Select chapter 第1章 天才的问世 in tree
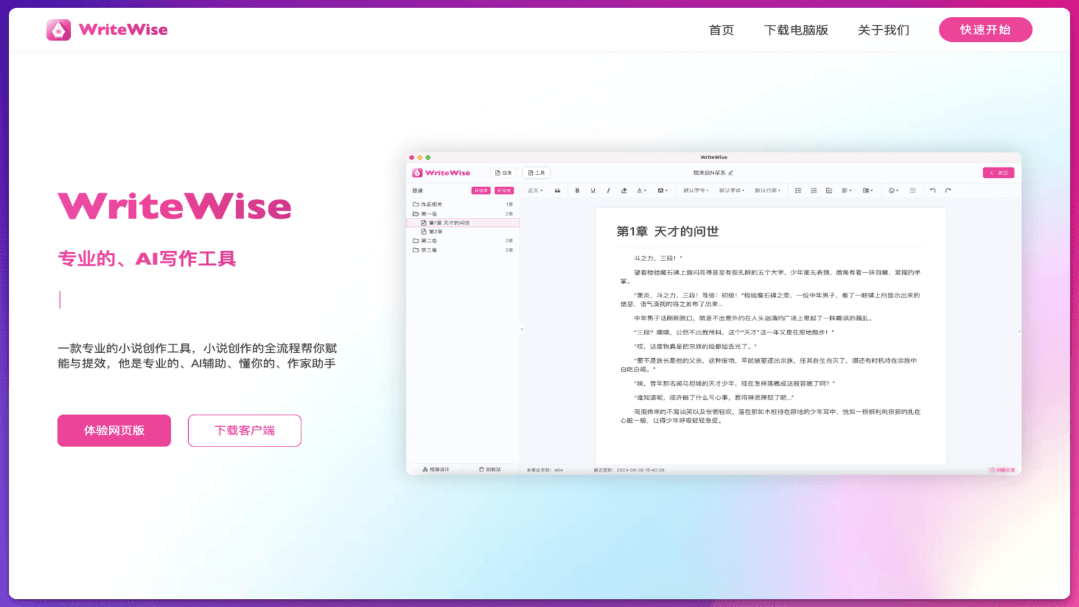This screenshot has height=607, width=1079. 463,223
